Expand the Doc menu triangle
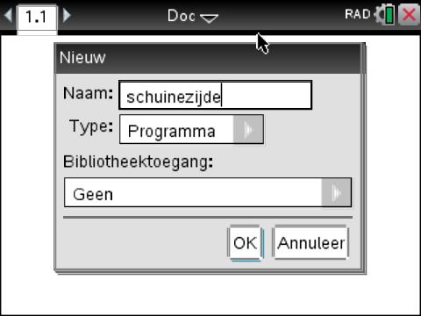This screenshot has height=316, width=421. point(210,18)
